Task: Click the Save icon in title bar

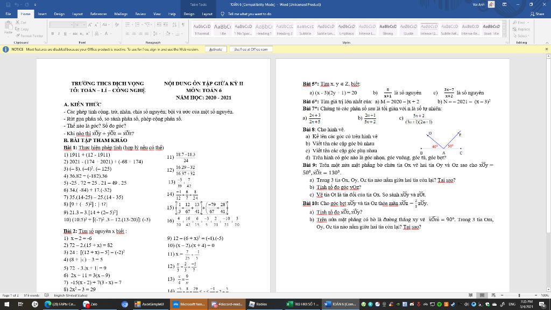Action: coord(8,4)
